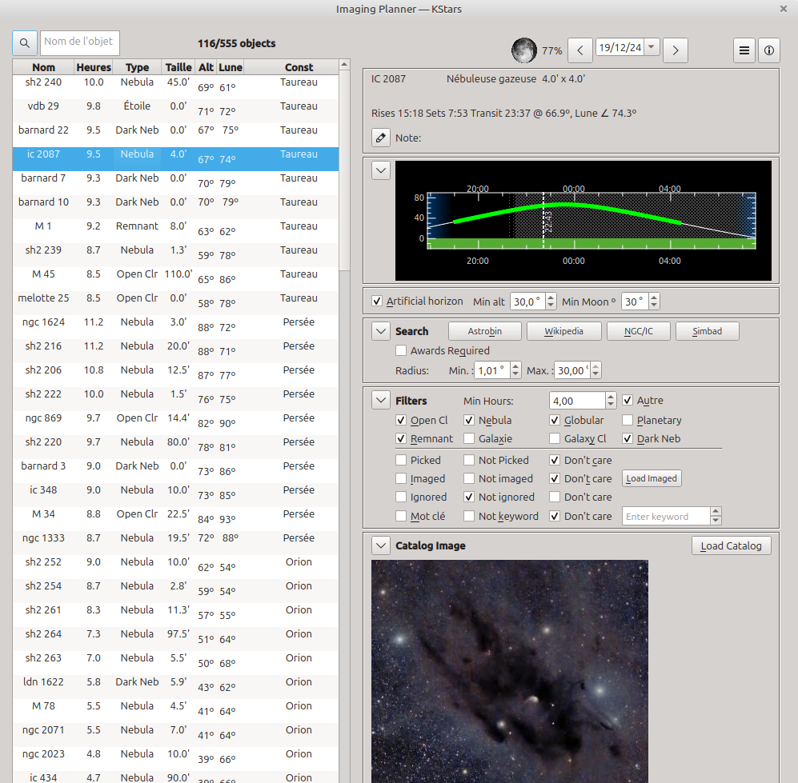The height and width of the screenshot is (783, 798).
Task: Collapse the Catalog Image section
Action: pyautogui.click(x=381, y=545)
